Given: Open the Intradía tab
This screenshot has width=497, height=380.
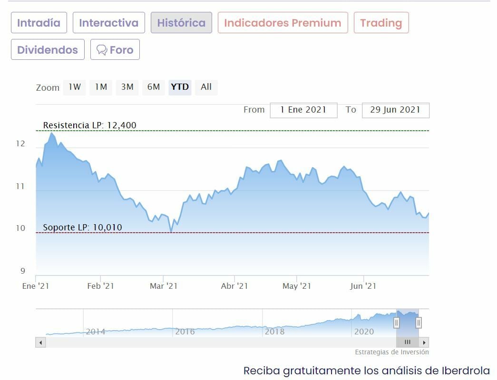Looking at the screenshot, I should pyautogui.click(x=39, y=23).
